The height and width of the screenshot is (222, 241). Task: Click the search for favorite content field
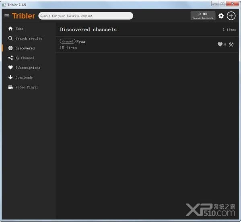pos(86,16)
